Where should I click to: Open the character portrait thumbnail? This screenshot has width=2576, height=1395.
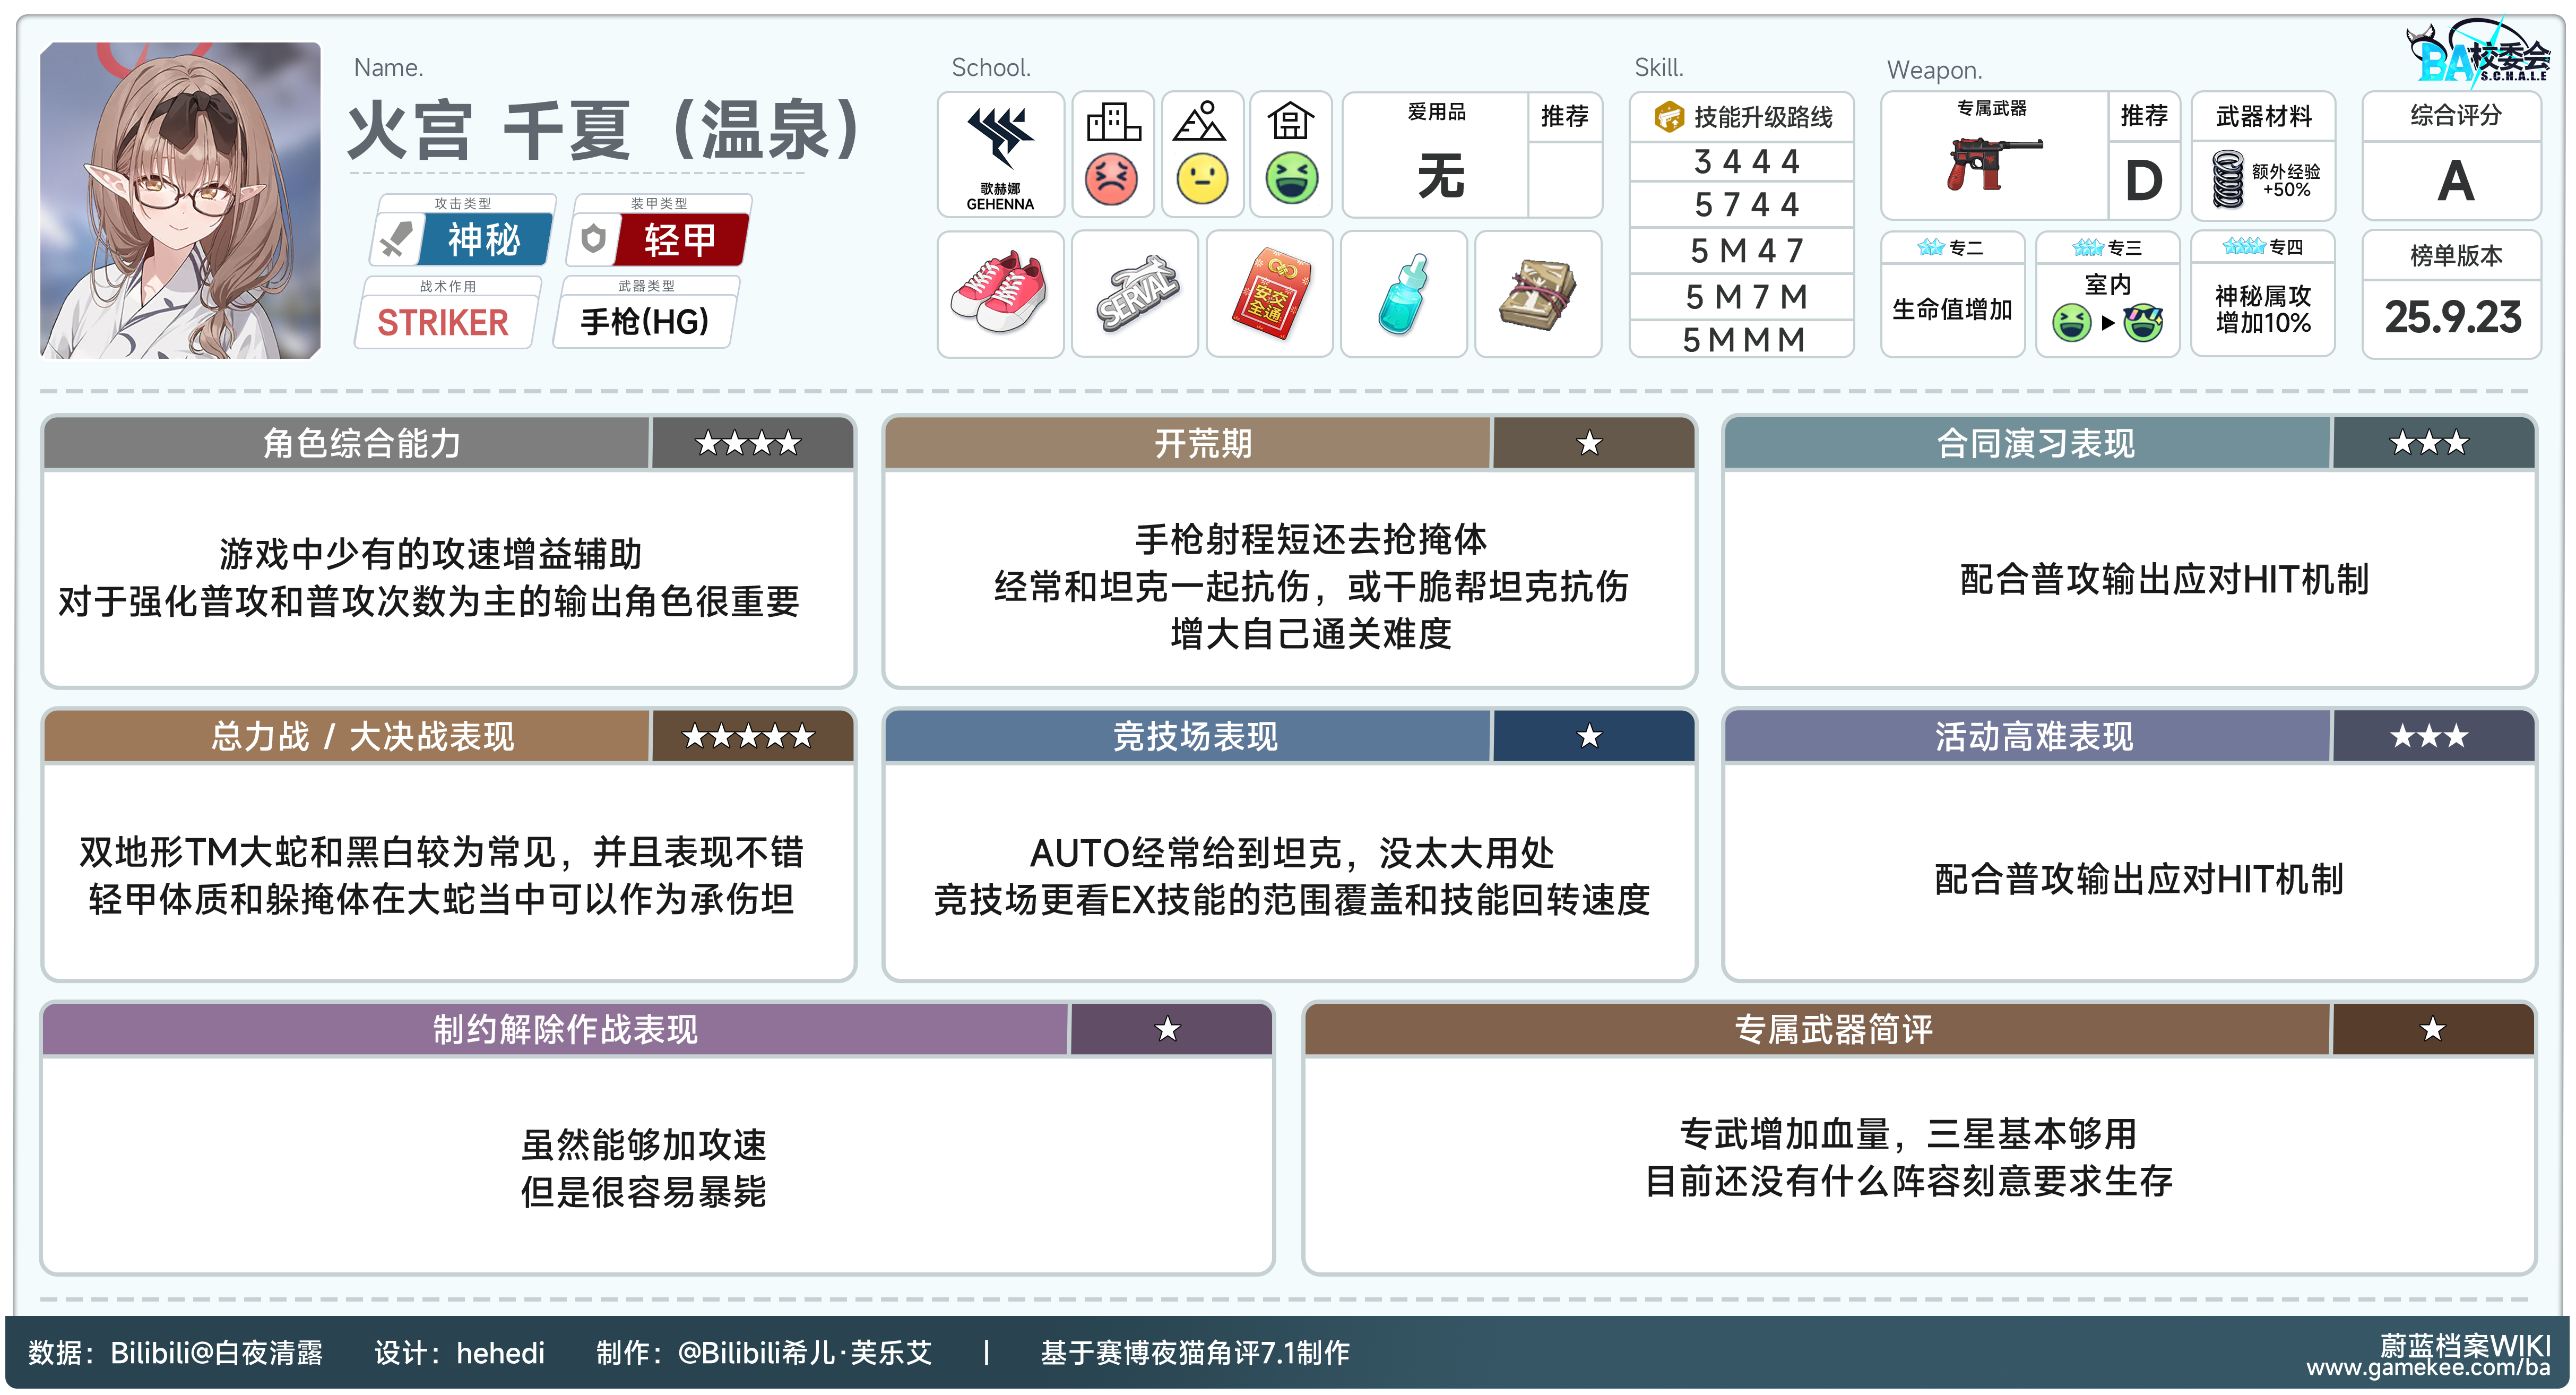[x=180, y=200]
